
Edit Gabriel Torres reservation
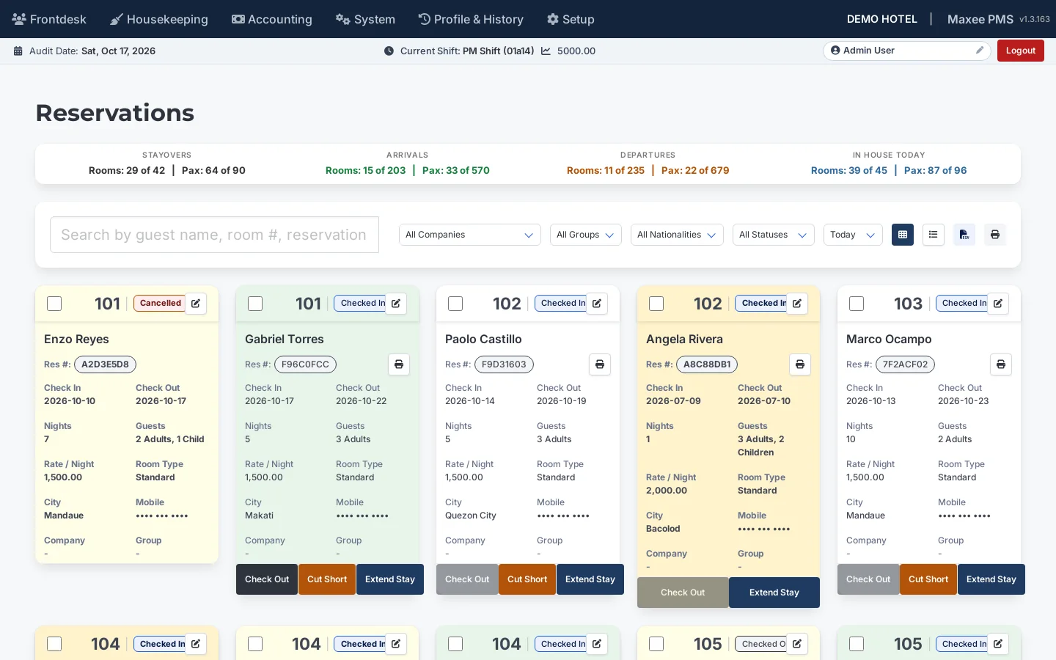[x=396, y=304]
